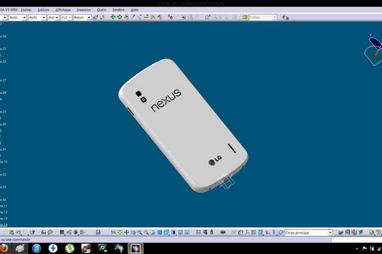Screen dimensions: 382x254
Task: Click the Fit All In icon
Action: [120, 232]
